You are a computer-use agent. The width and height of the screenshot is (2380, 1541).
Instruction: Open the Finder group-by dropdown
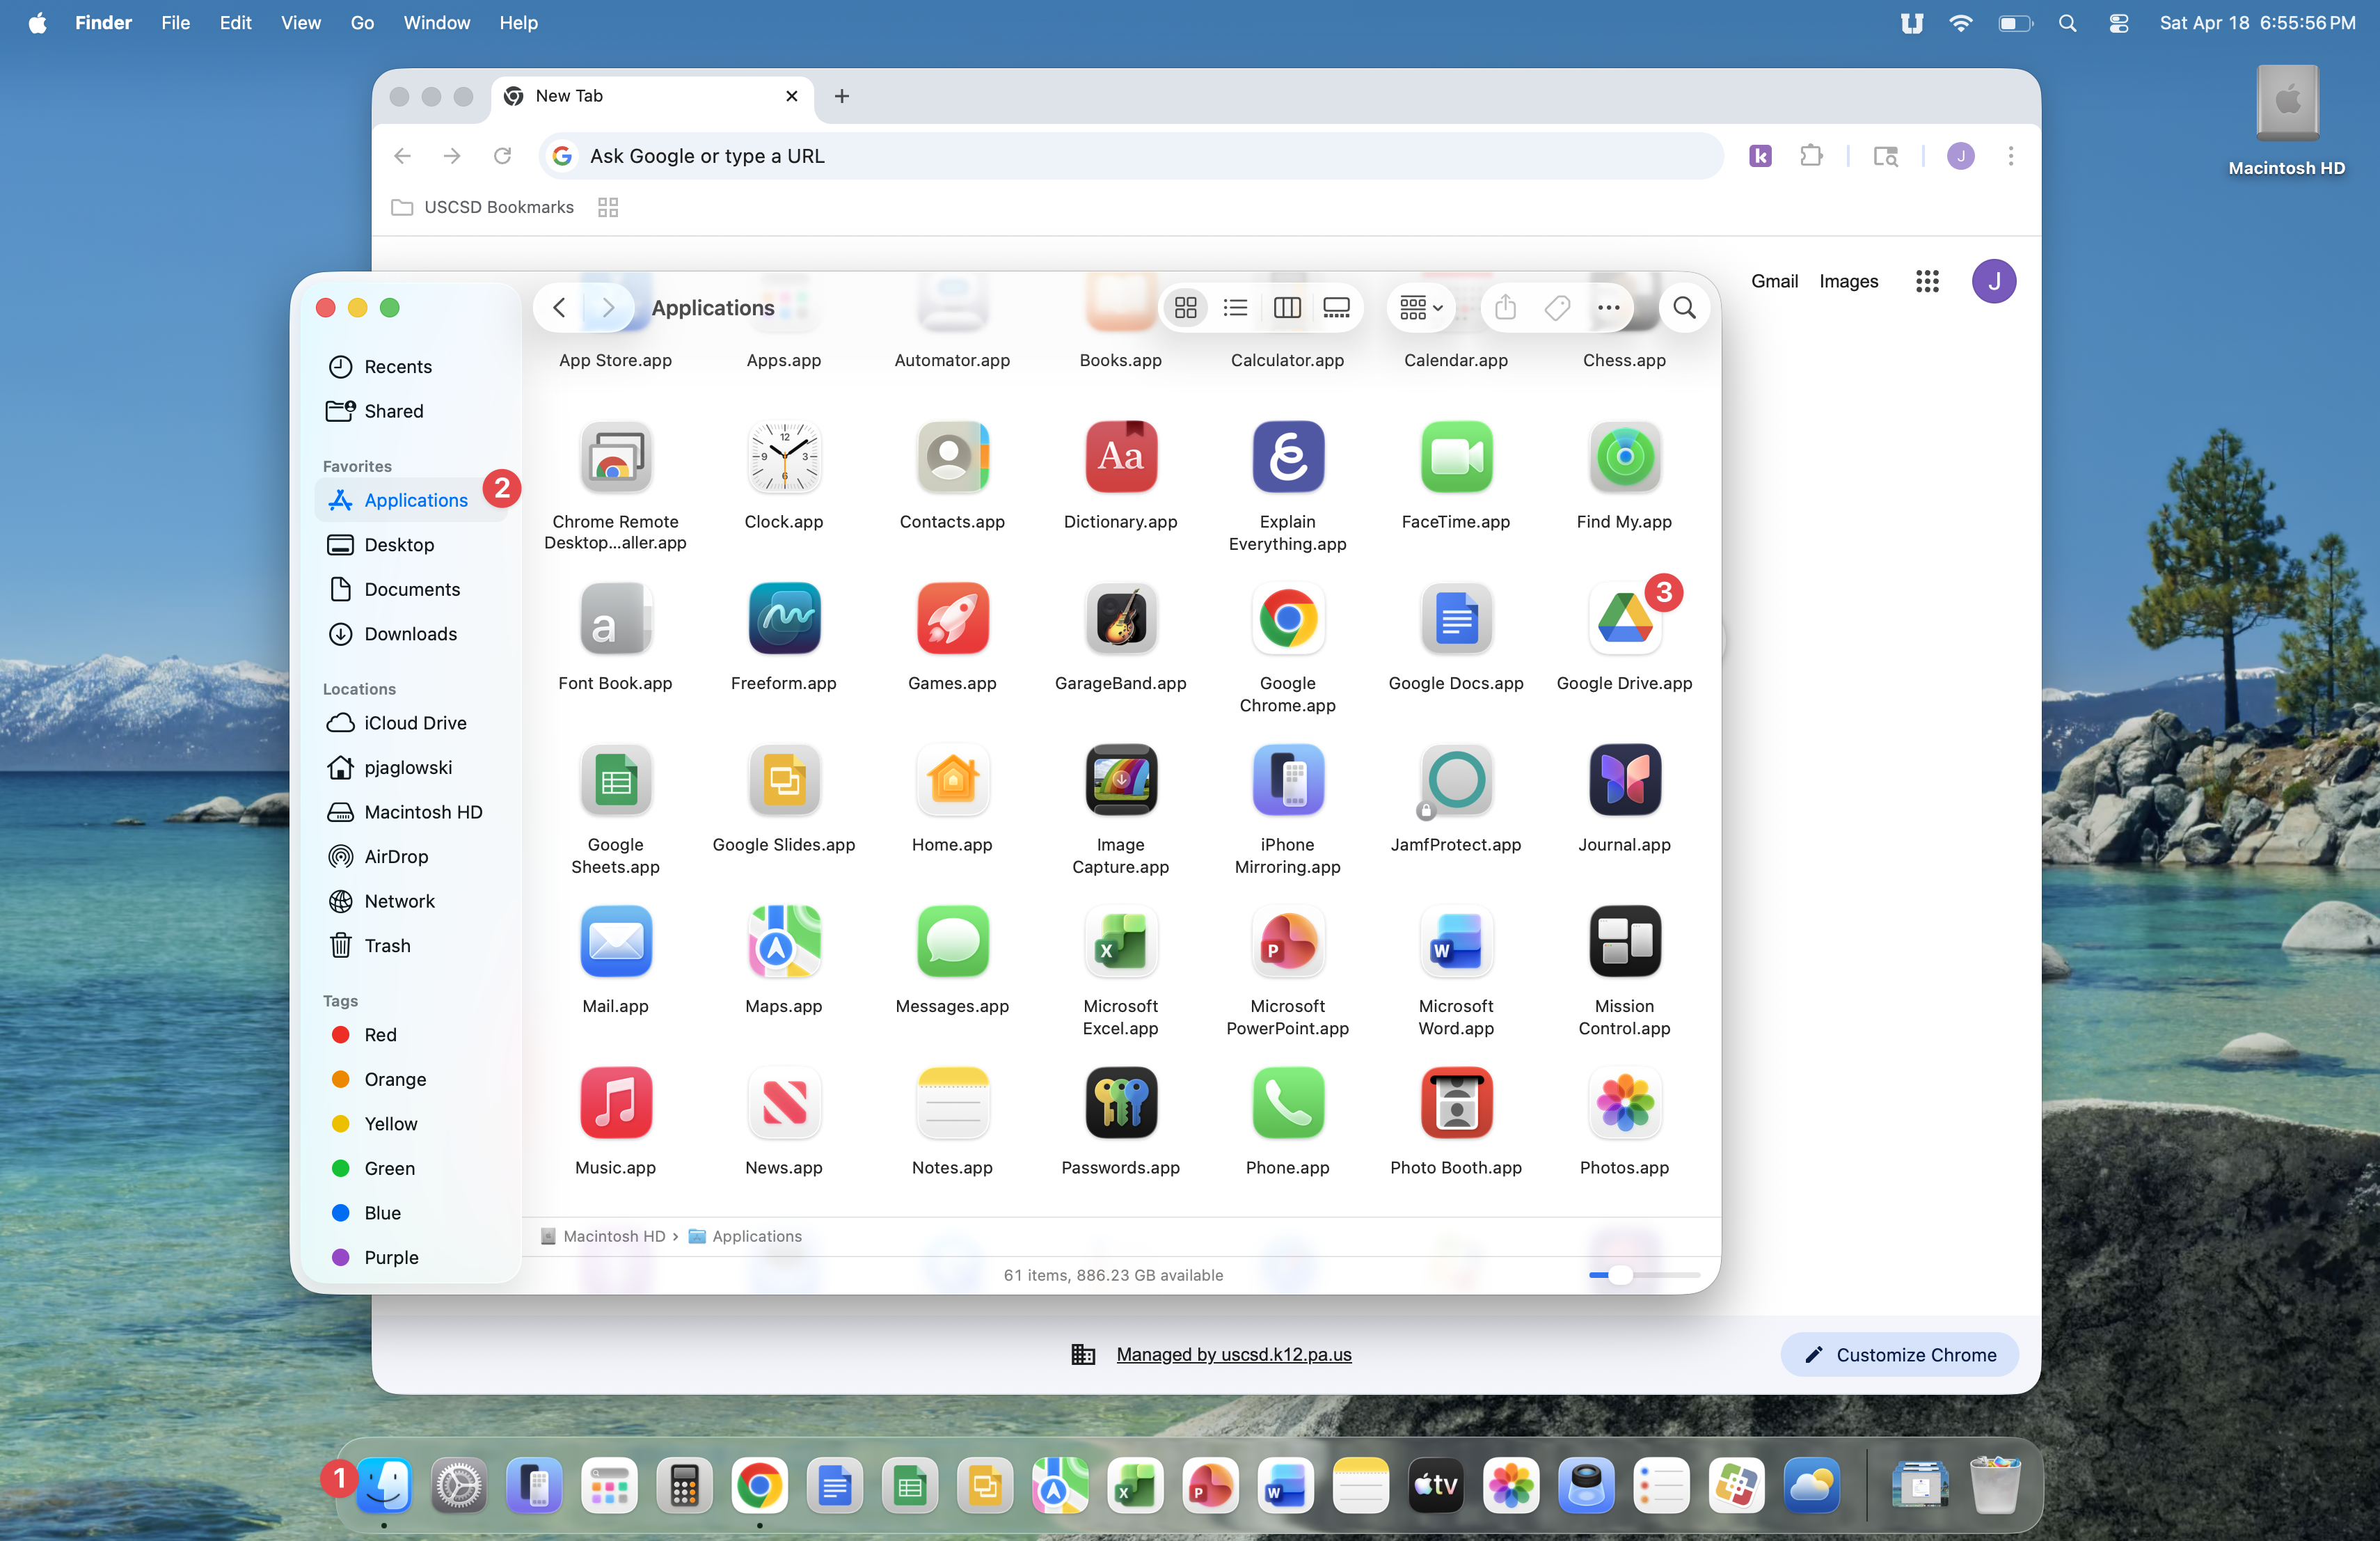(1420, 308)
